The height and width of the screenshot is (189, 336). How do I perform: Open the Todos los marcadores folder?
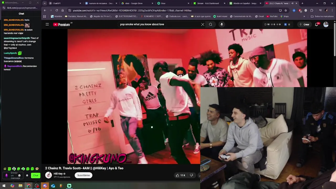point(323,16)
